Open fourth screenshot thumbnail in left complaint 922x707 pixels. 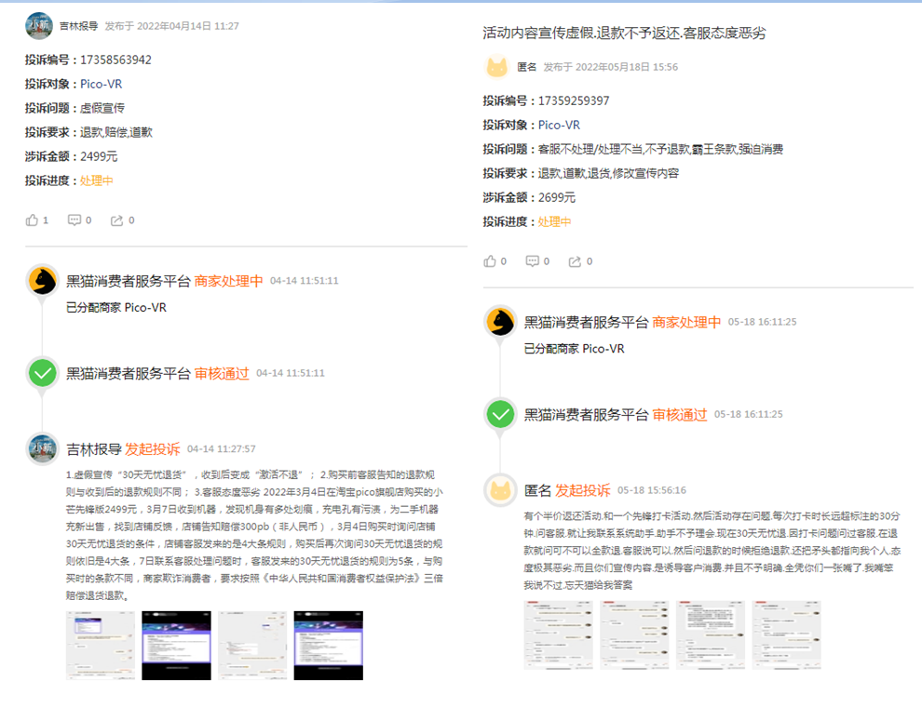pyautogui.click(x=328, y=645)
